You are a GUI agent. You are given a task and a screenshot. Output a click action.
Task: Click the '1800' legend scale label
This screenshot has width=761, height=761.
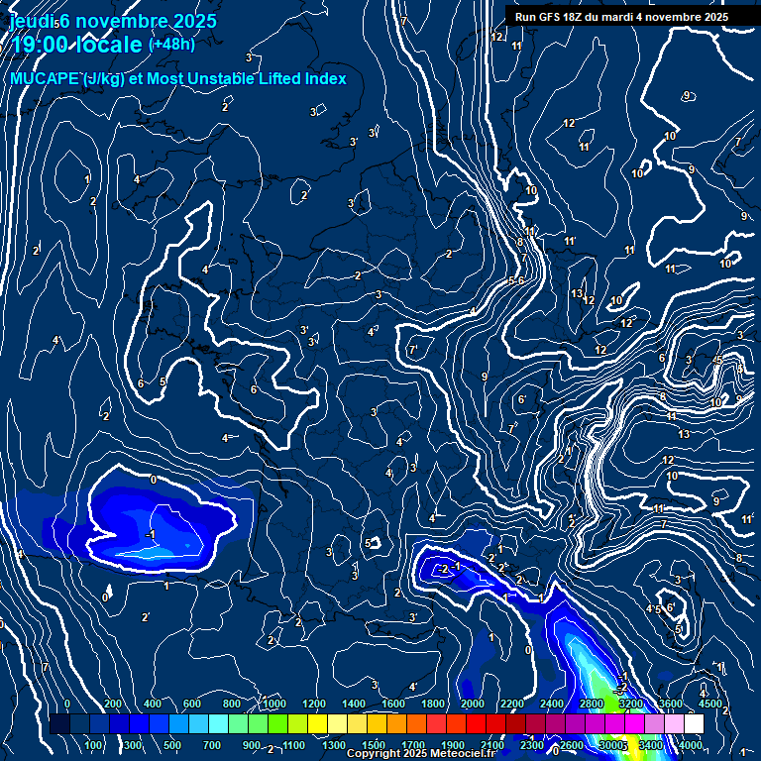pyautogui.click(x=433, y=704)
